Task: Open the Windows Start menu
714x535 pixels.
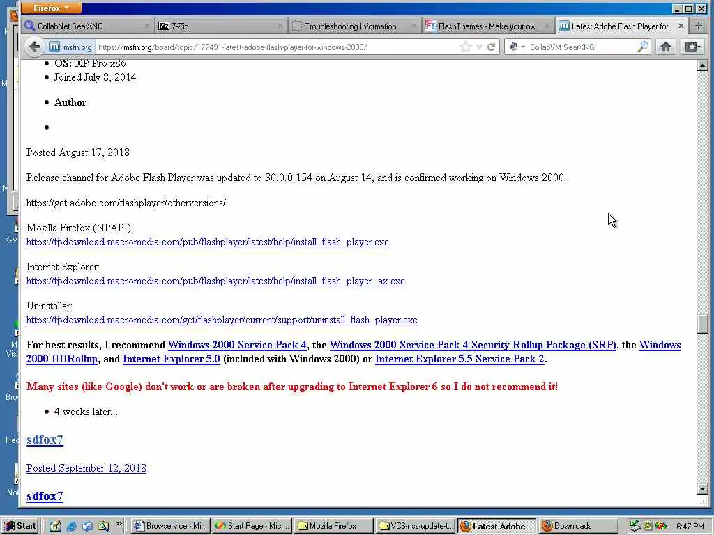Action: click(x=20, y=526)
